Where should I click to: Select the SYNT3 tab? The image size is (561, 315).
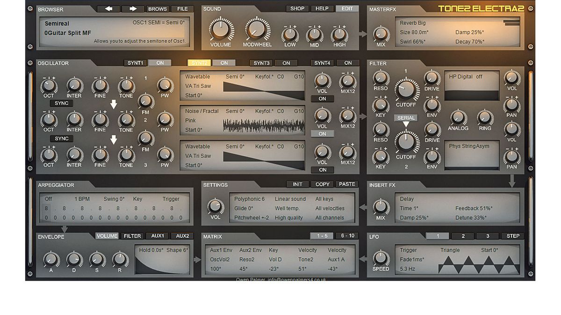click(x=261, y=63)
